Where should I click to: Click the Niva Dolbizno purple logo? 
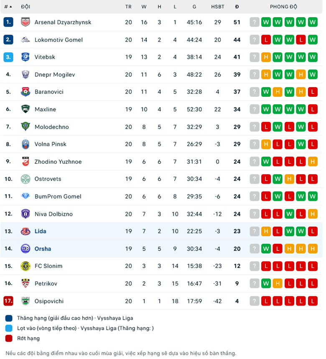pos(25,214)
